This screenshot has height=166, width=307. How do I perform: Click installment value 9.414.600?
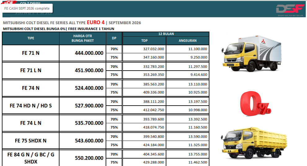(199, 75)
